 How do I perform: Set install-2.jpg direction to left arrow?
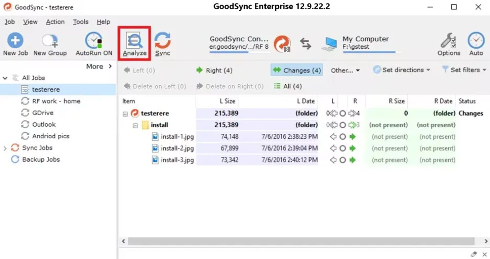(x=333, y=148)
